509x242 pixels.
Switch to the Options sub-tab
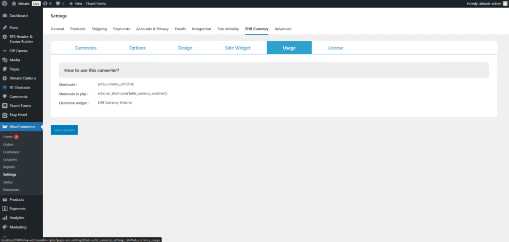tap(137, 48)
